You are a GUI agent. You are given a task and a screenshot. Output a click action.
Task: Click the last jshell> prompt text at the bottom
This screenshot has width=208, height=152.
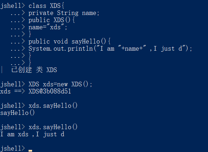[12, 148]
